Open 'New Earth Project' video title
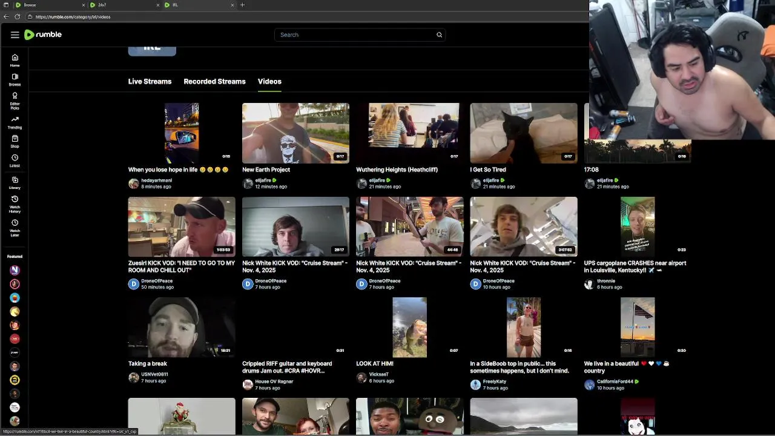775x436 pixels. pos(266,170)
